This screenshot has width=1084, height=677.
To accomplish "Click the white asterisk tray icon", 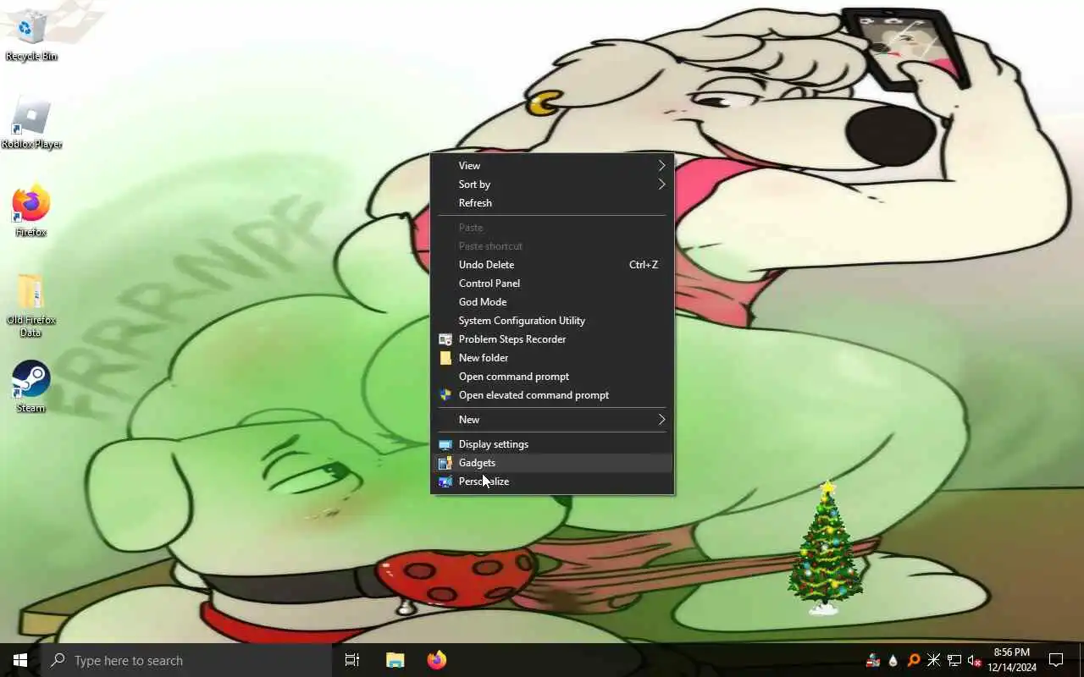I will [934, 661].
